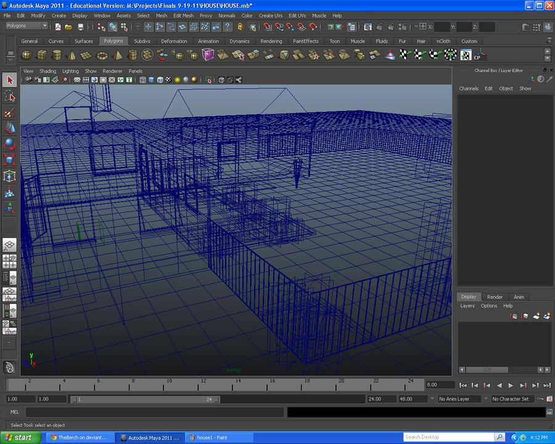Activate the Rotate tool

pos(9,144)
